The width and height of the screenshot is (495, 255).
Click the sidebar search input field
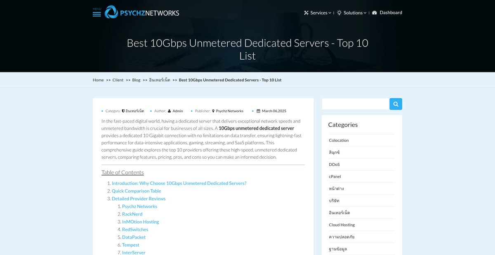[x=356, y=104]
